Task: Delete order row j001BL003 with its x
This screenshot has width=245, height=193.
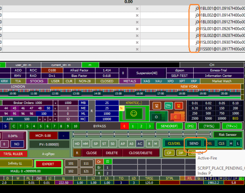Action: [x=137, y=22]
